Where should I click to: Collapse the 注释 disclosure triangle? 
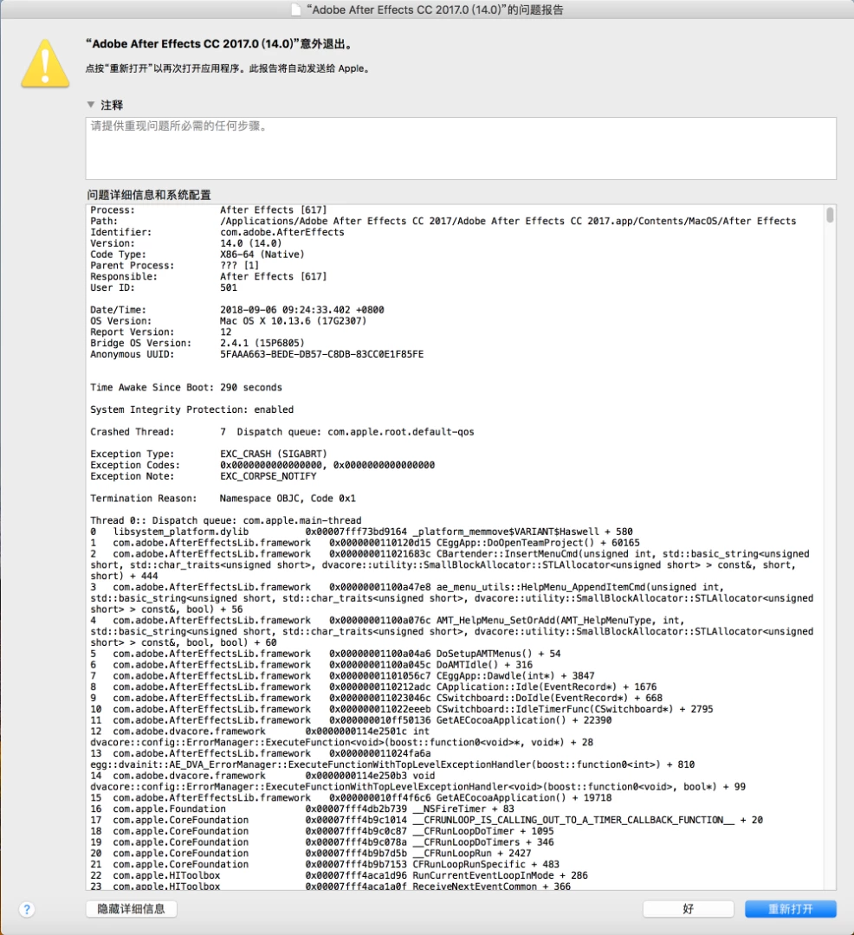click(91, 105)
